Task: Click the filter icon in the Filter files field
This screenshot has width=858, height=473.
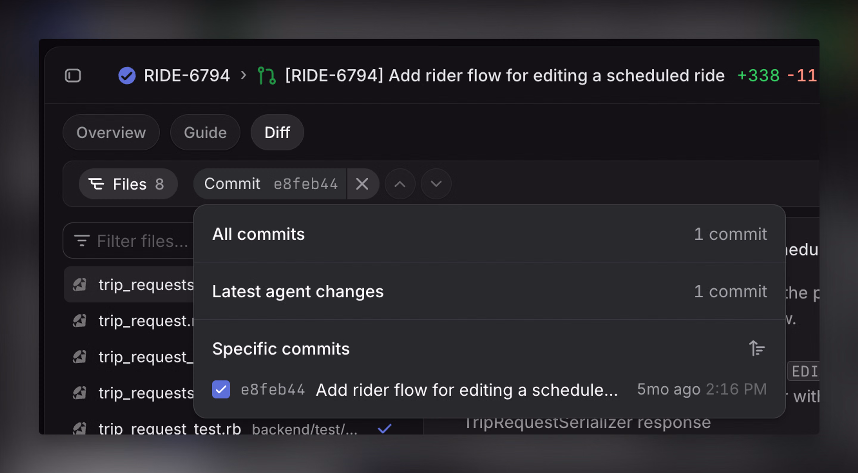Action: pos(82,241)
